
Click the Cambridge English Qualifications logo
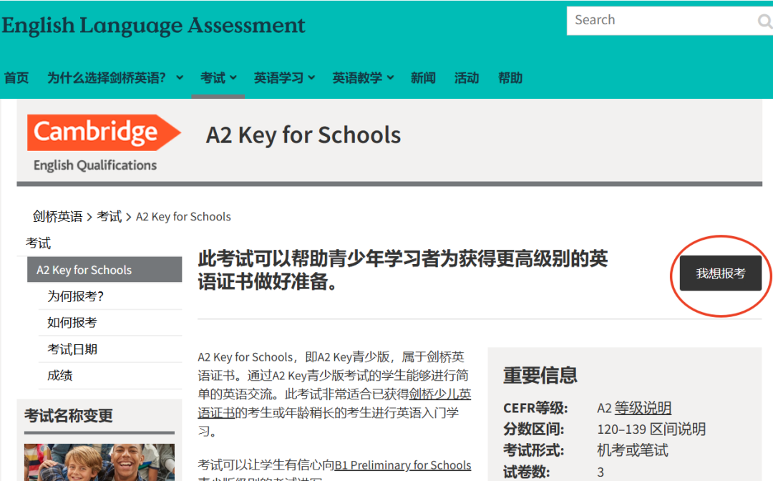click(104, 140)
